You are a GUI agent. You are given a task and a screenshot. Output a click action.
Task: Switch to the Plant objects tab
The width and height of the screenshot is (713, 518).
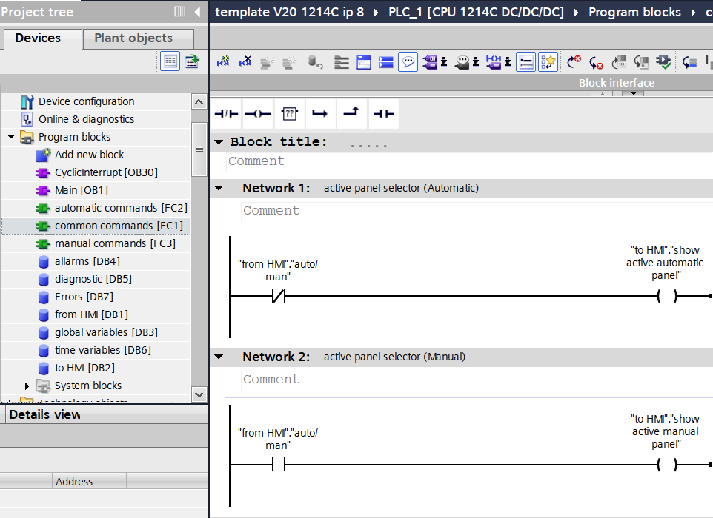pos(133,38)
